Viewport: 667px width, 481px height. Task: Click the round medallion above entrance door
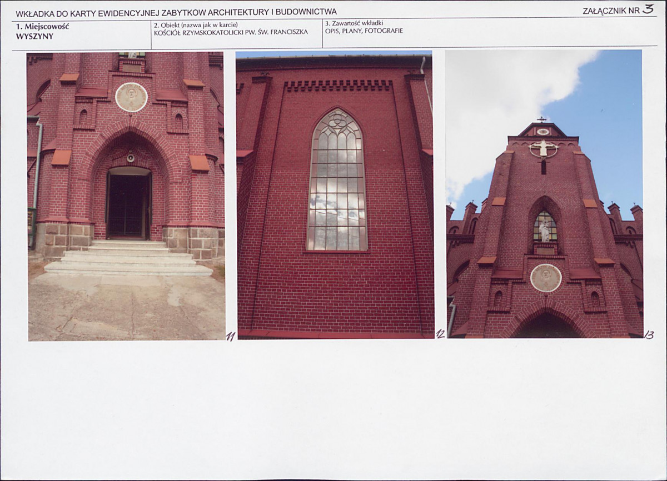coord(131,97)
